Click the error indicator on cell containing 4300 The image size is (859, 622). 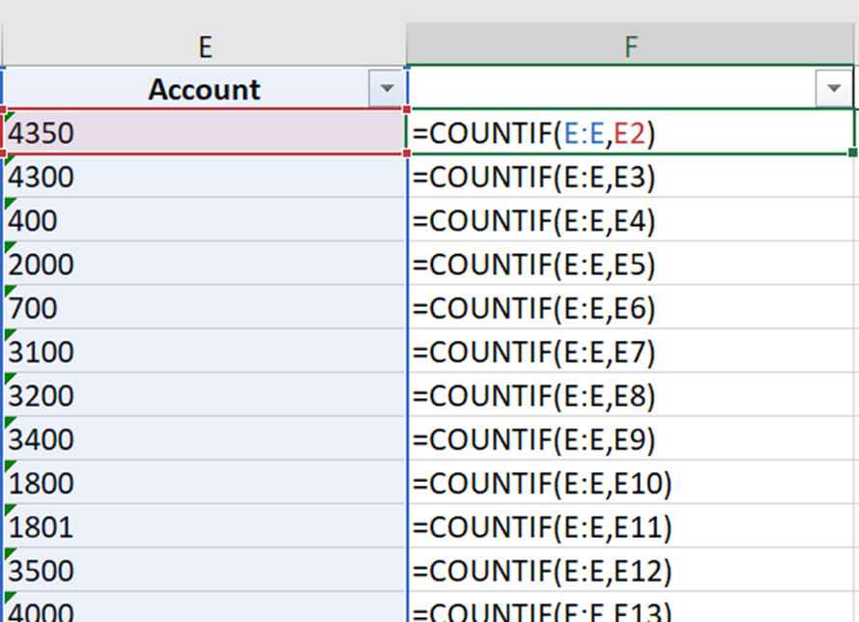[8, 160]
